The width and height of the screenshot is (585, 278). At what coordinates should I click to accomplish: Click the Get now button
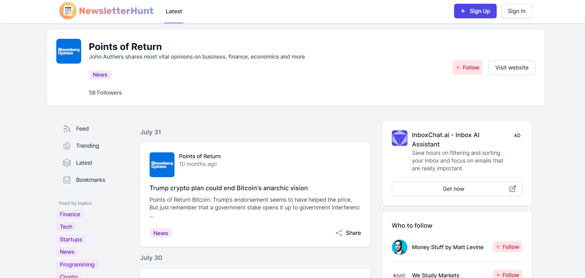457,189
